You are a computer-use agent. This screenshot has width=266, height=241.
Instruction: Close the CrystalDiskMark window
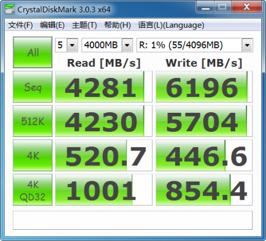(246, 7)
